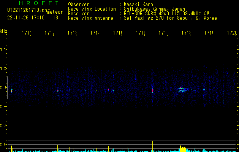Click the Receiving Location field label
Screen dimensions: 239x152
point(92,9)
